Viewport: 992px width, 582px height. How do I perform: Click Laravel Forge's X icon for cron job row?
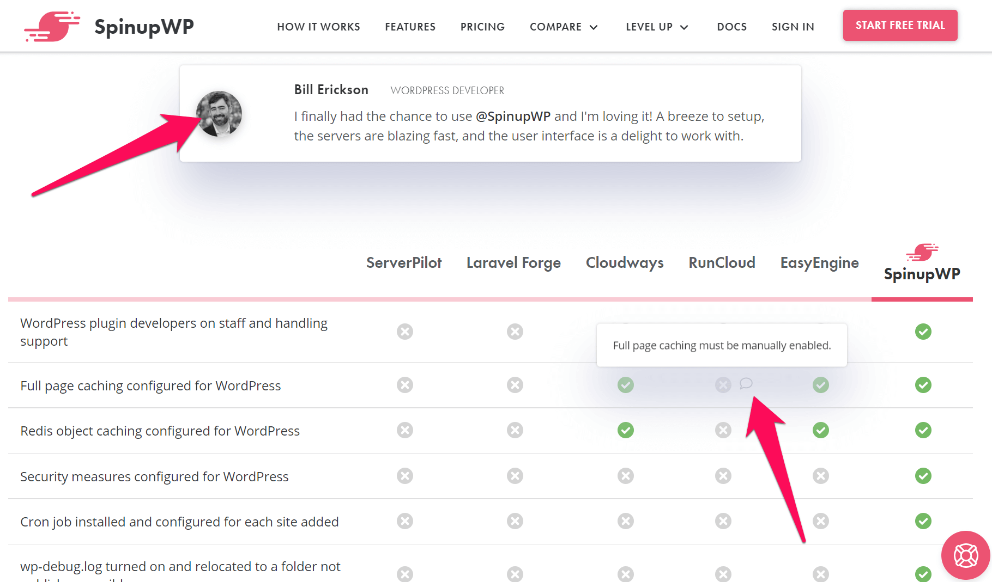pyautogui.click(x=515, y=521)
